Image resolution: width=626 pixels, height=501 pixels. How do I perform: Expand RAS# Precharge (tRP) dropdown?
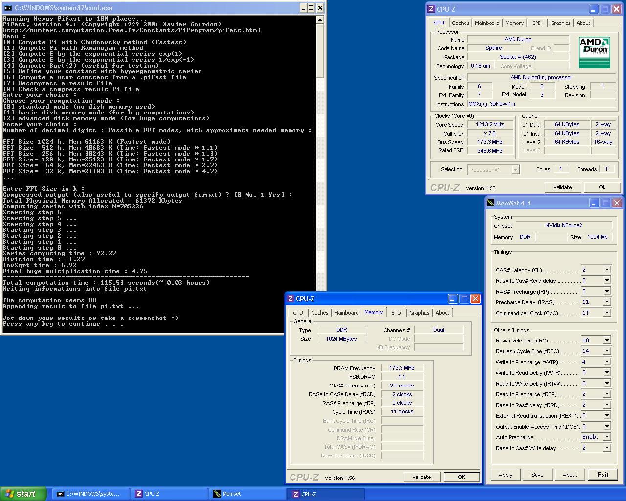[x=607, y=291]
